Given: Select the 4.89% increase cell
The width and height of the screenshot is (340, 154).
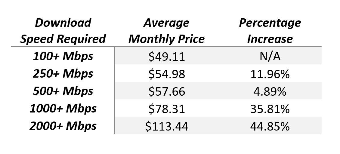Looking at the screenshot, I should (270, 91).
